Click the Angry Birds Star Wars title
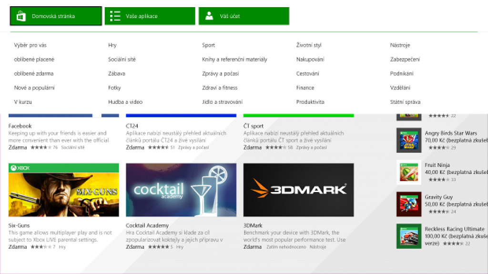Viewport: 488px width, 274px height. [x=451, y=133]
